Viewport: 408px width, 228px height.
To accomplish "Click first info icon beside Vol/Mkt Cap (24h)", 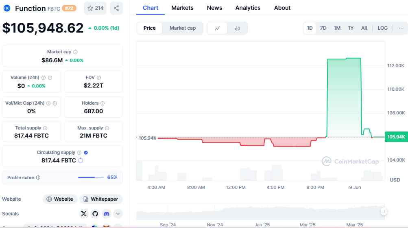I will [48, 103].
